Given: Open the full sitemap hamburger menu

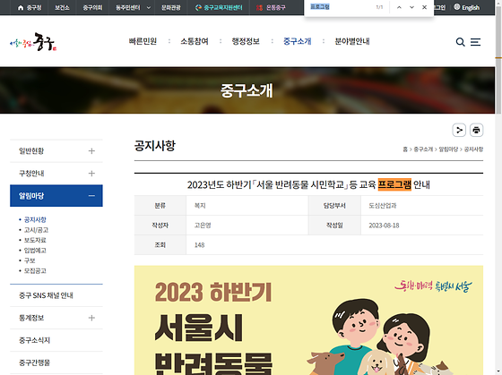Looking at the screenshot, I should click(475, 42).
